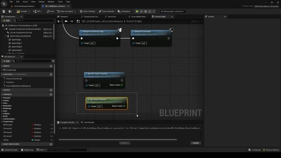Expand the Character variable category
The height and width of the screenshot is (158, 281).
(x=2, y=98)
